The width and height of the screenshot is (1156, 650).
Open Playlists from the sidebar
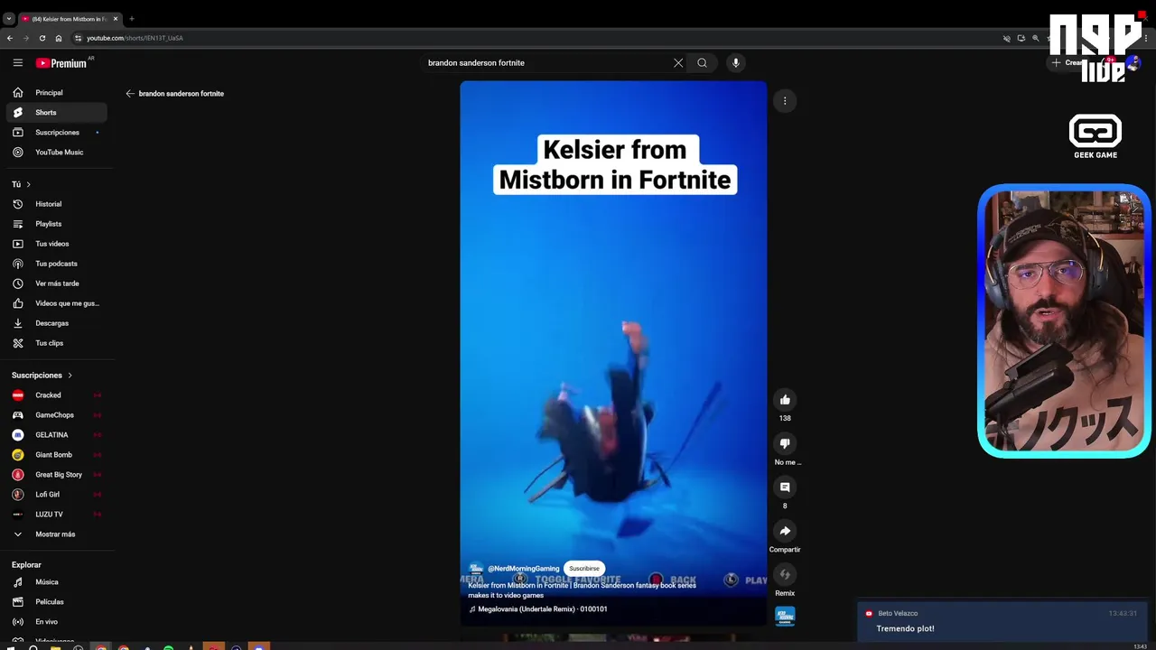56,224
